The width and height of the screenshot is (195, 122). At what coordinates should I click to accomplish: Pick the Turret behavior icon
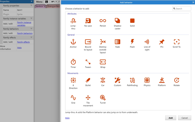click(x=103, y=98)
